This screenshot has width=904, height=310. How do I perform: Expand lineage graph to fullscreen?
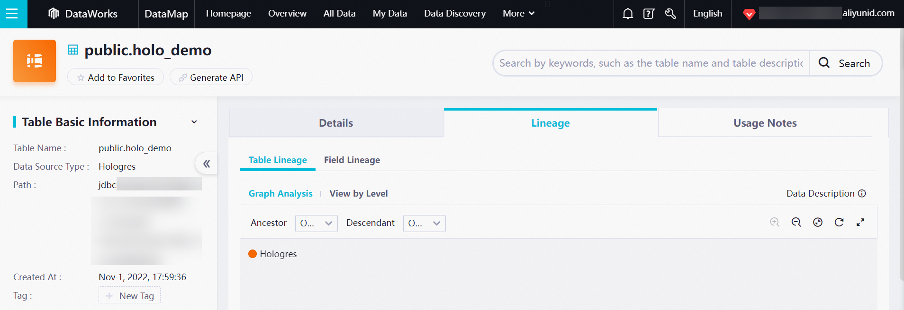click(860, 222)
